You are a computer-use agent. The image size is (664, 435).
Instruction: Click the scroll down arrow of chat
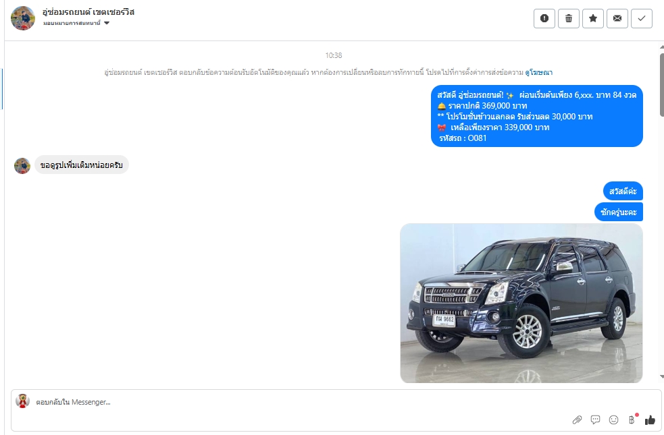[661, 376]
